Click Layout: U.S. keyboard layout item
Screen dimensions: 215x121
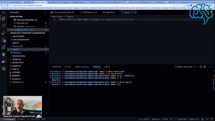194,119
